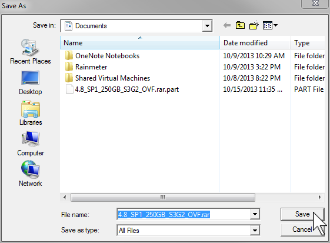Open the View Menu icon
330x243 pixels.
(270, 25)
